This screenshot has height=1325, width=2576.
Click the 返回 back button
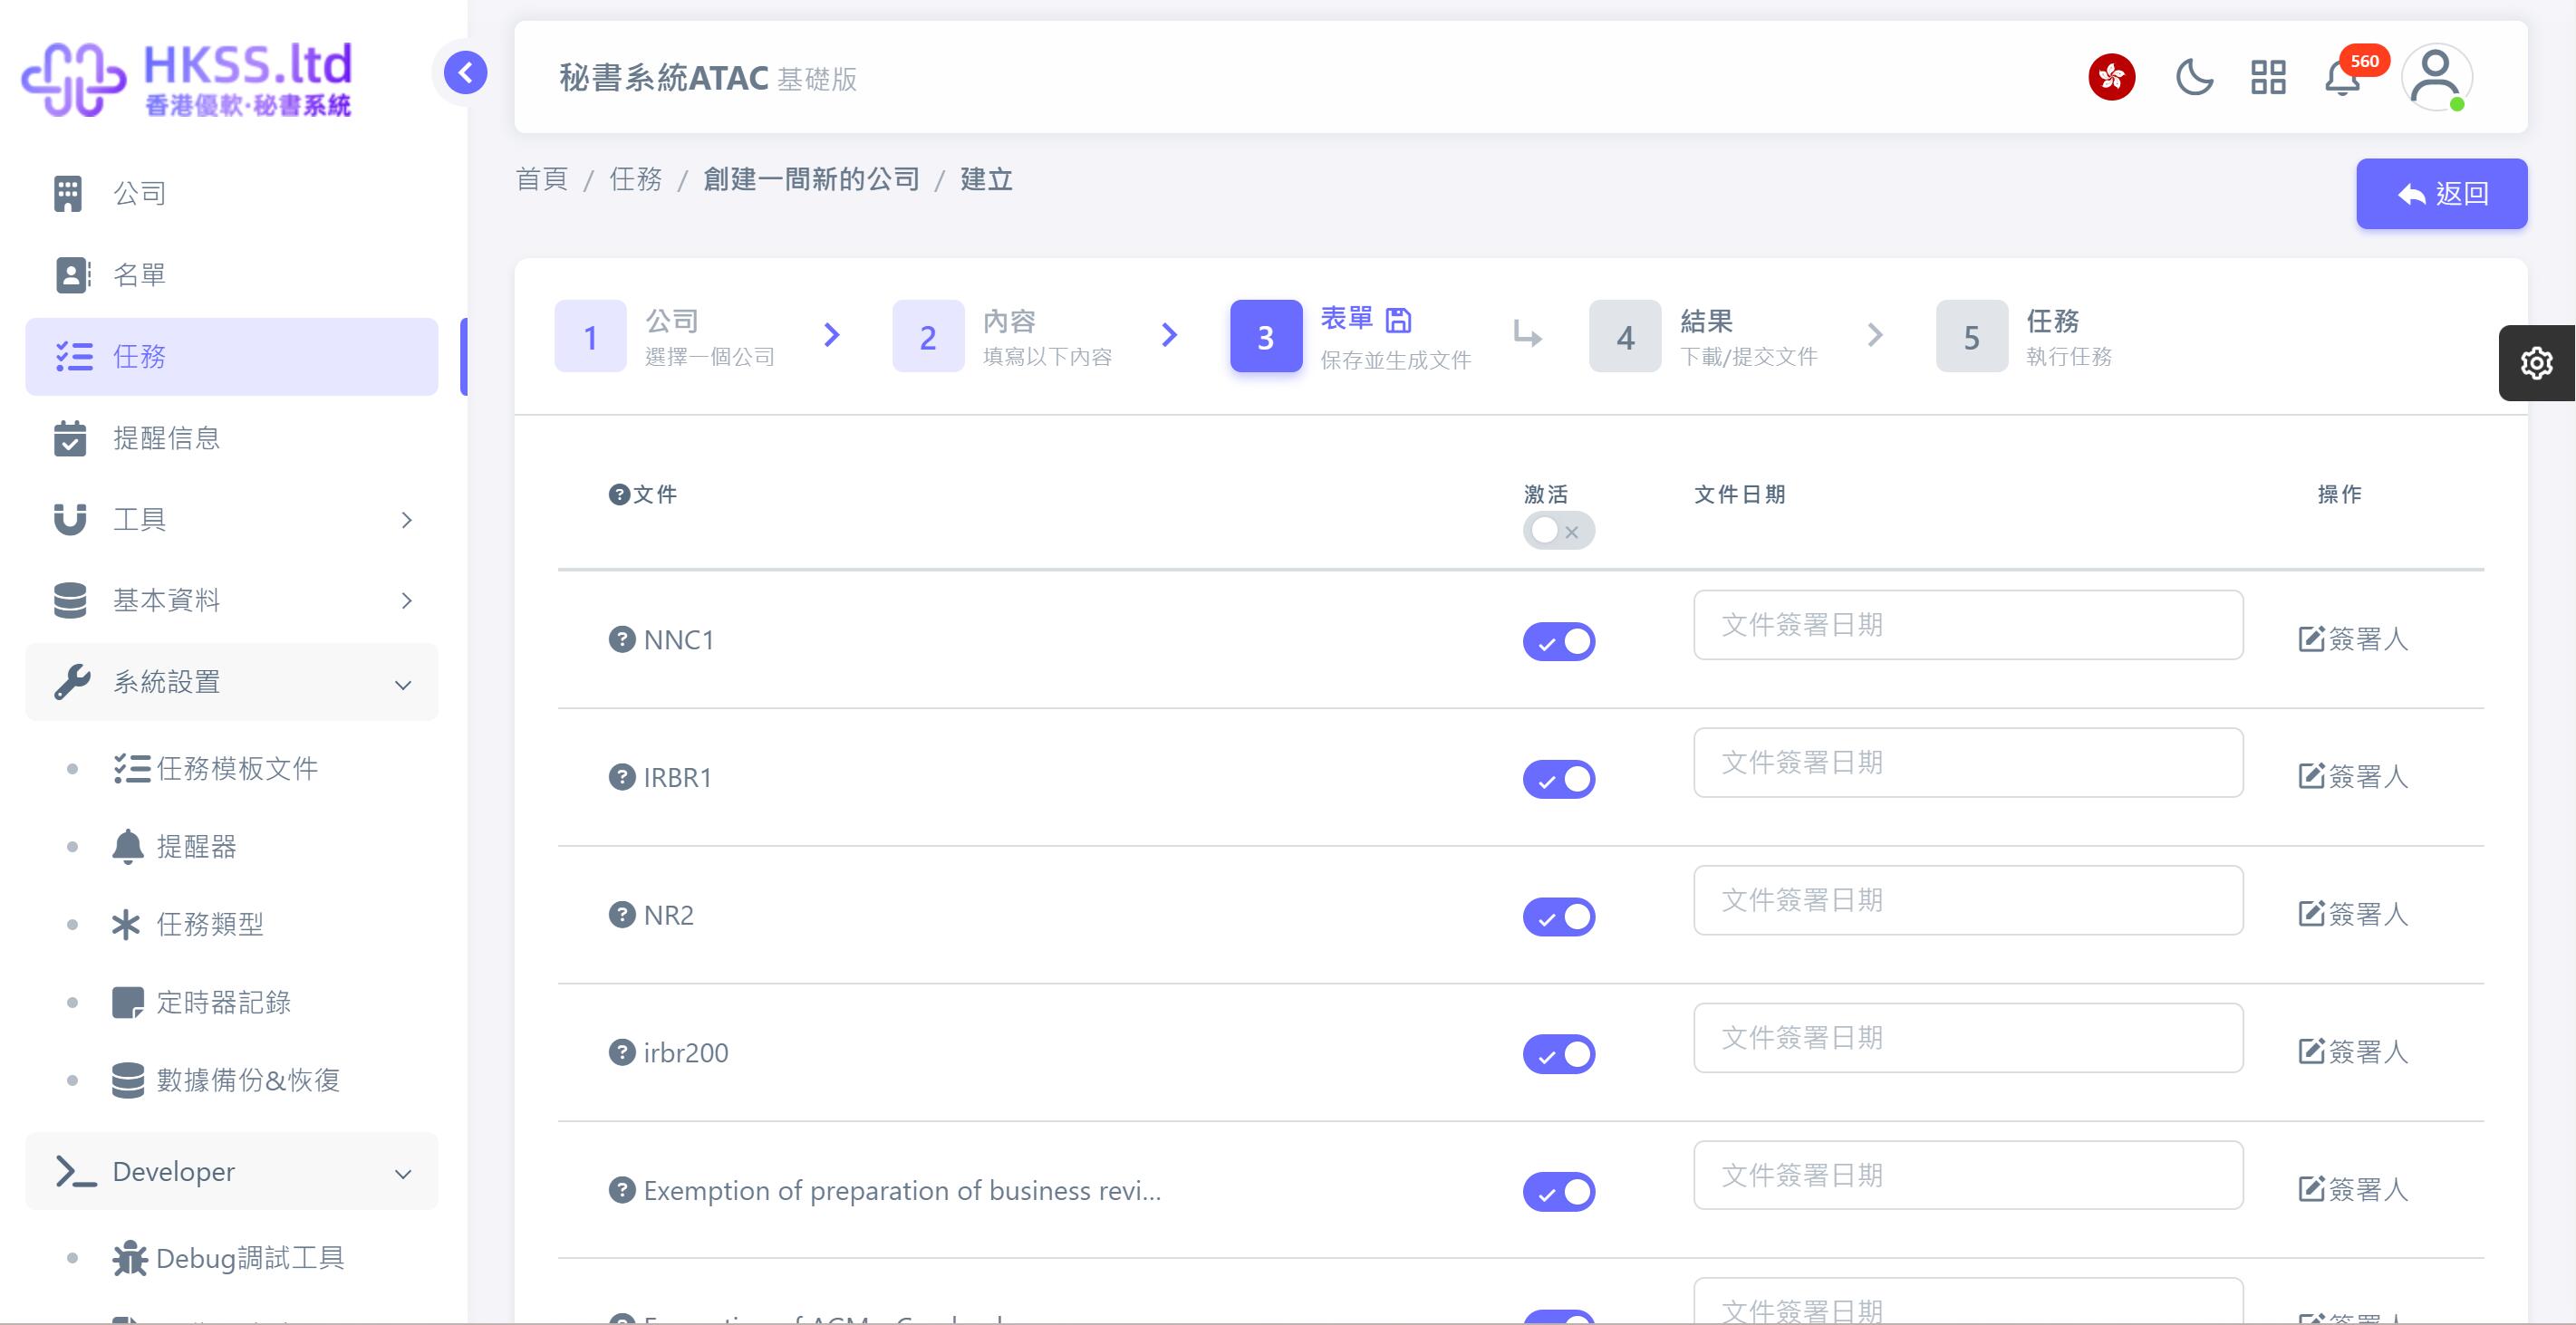2441,194
